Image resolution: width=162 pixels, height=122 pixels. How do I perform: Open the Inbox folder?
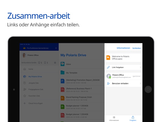[x=82, y=64]
